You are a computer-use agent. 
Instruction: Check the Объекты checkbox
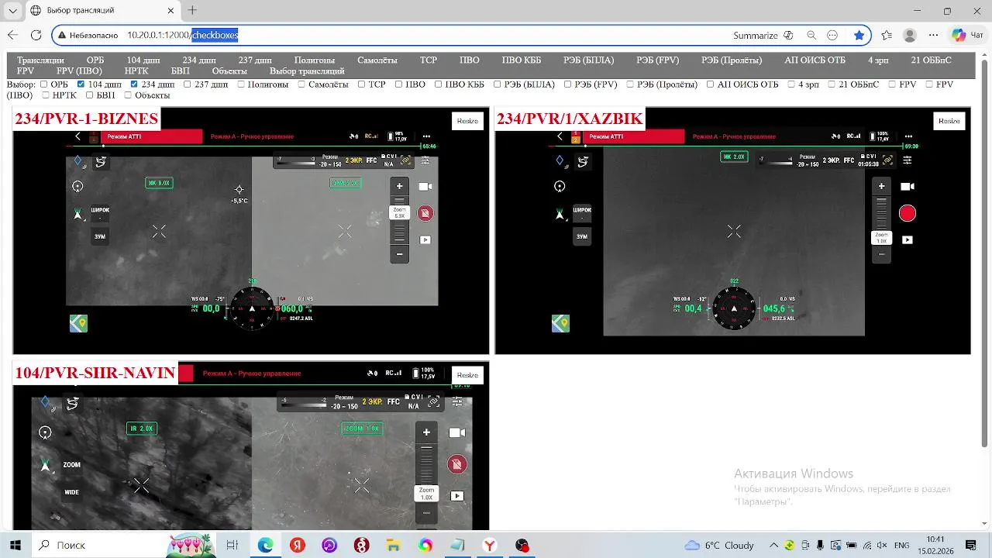(128, 95)
